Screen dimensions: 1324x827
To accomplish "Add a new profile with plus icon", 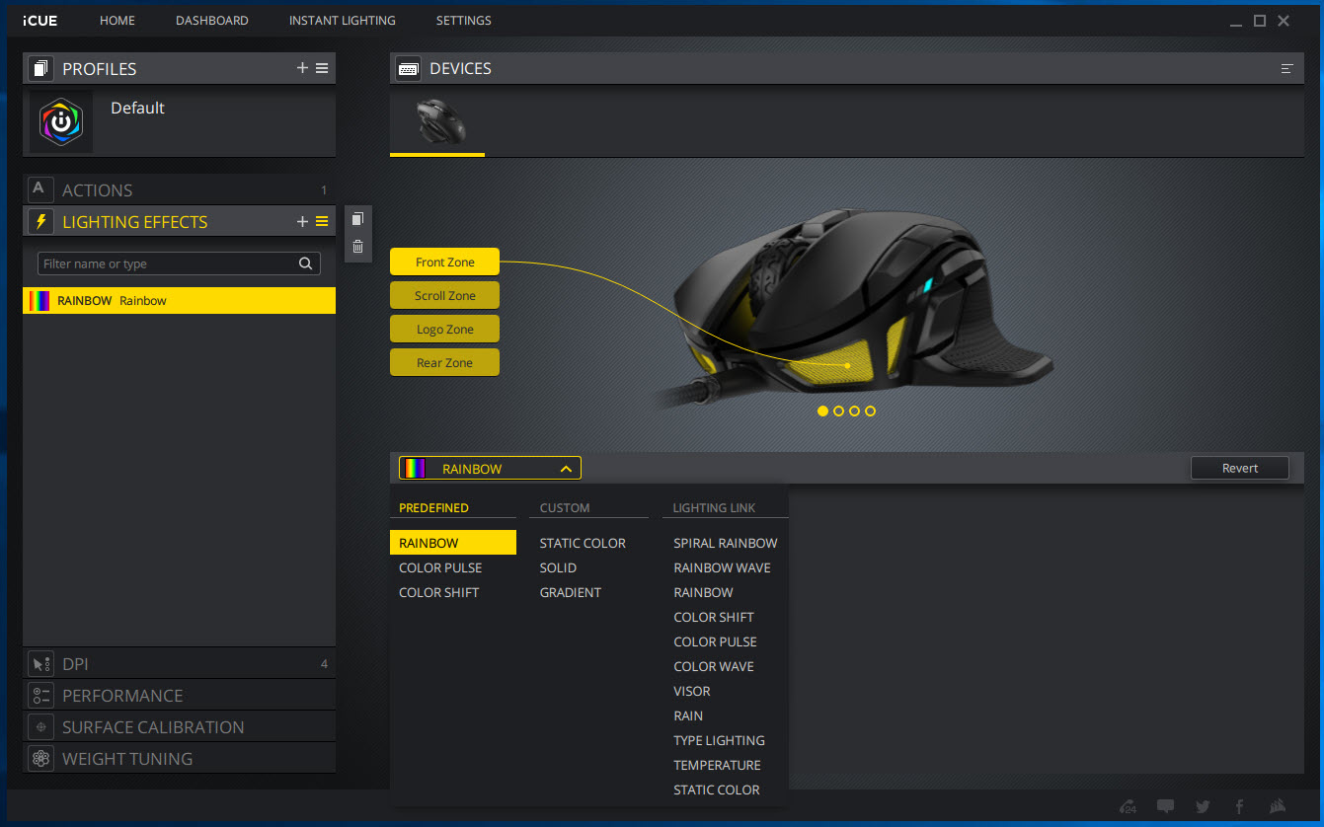I will coord(302,68).
